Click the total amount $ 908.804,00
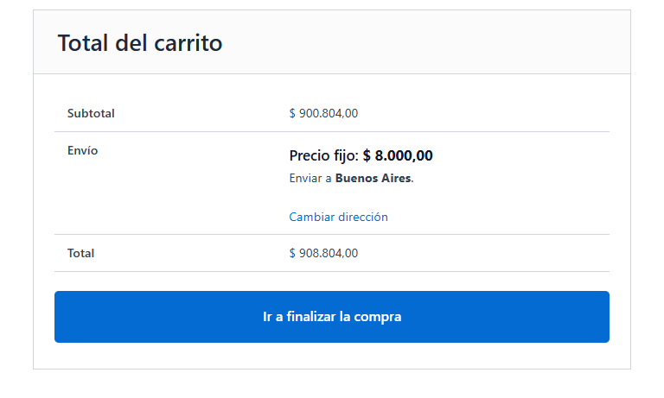The height and width of the screenshot is (398, 664). point(323,253)
